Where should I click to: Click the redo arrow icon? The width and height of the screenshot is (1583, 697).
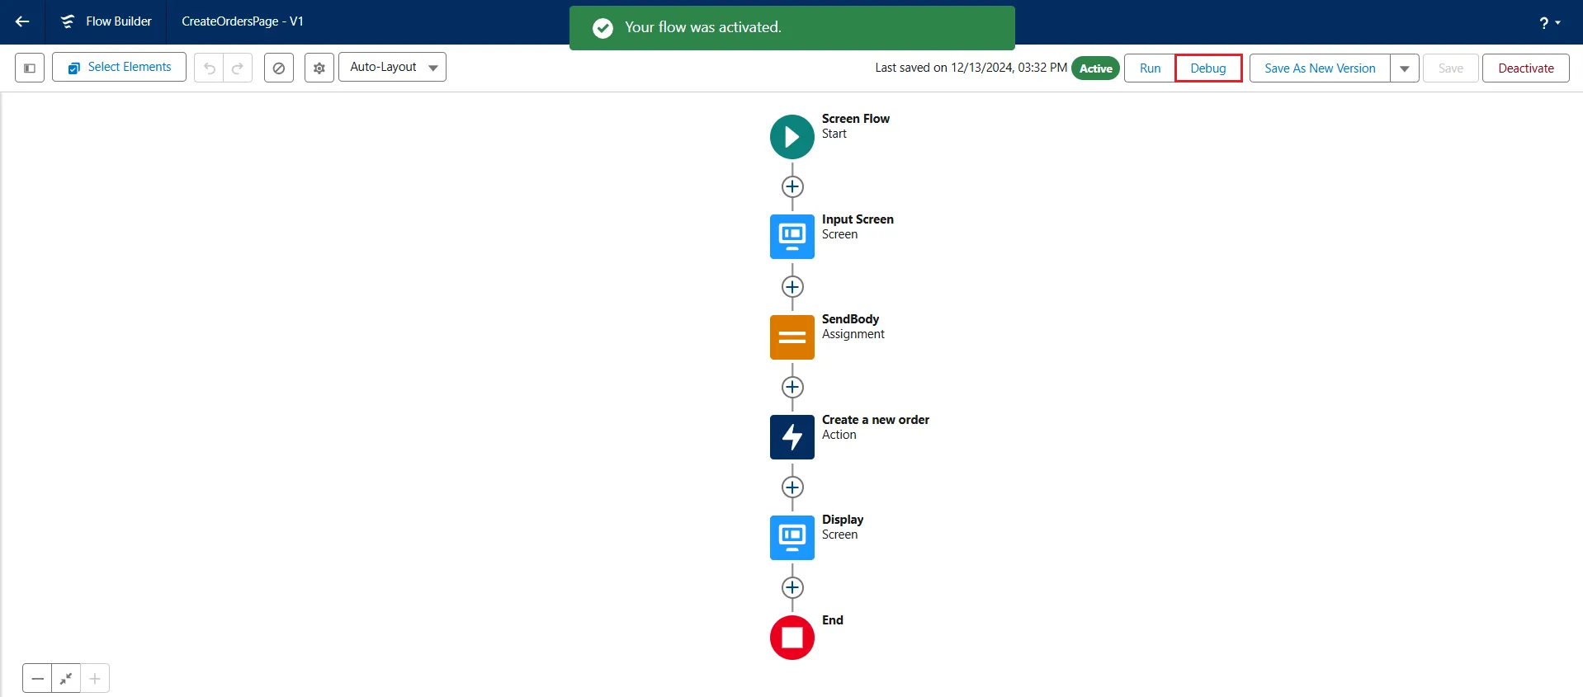click(x=238, y=68)
